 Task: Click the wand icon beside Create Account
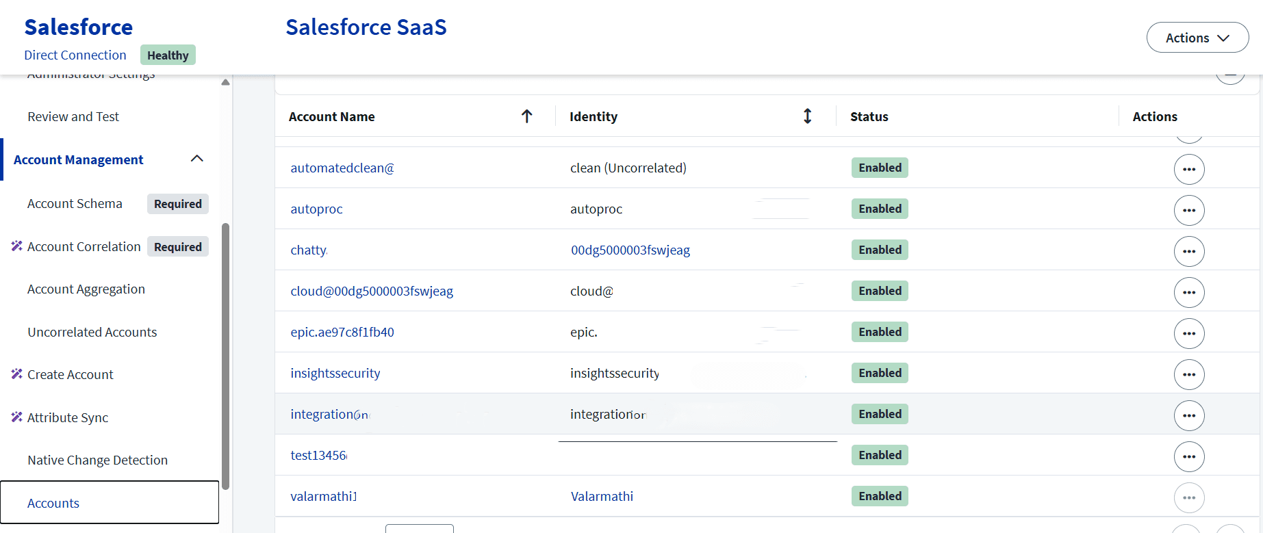point(17,374)
